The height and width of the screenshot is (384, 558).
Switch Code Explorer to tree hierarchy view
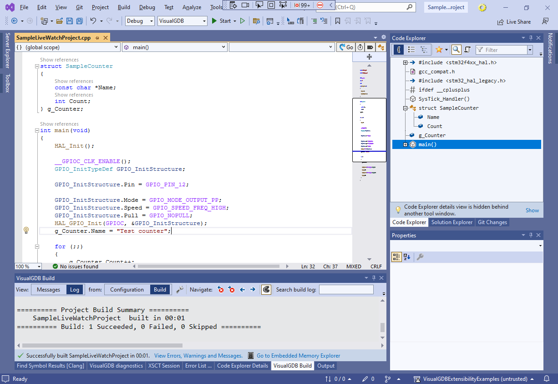tap(424, 50)
